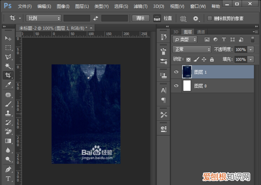This screenshot has width=261, height=185.
Task: Filter layers by adjustment layers
Action: pos(215,40)
